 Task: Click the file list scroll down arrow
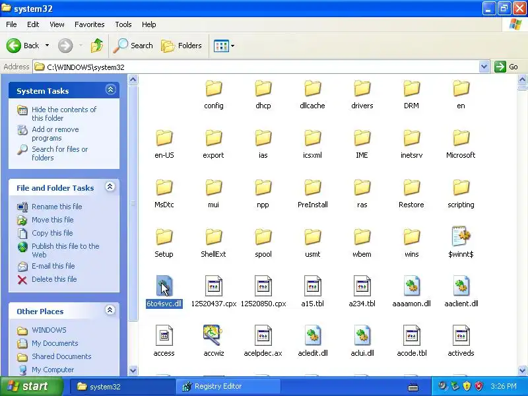click(522, 370)
